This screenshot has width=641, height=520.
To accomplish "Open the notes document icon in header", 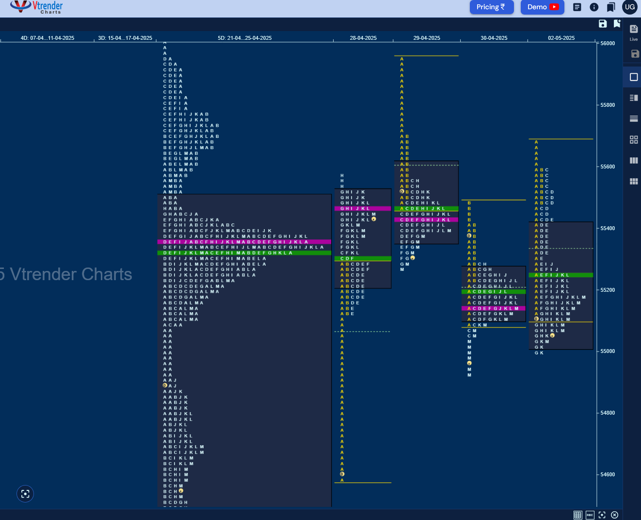I will [x=577, y=7].
